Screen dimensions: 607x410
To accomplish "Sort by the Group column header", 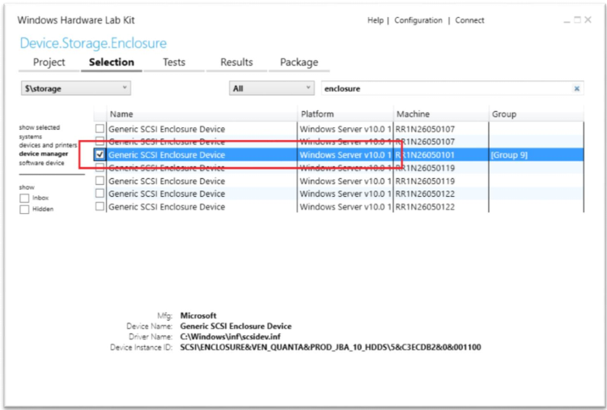I will click(536, 114).
